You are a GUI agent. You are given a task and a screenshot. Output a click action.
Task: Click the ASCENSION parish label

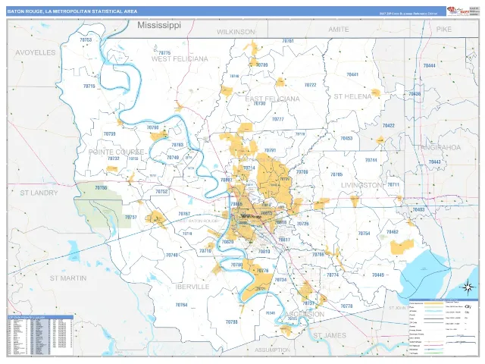305,315
